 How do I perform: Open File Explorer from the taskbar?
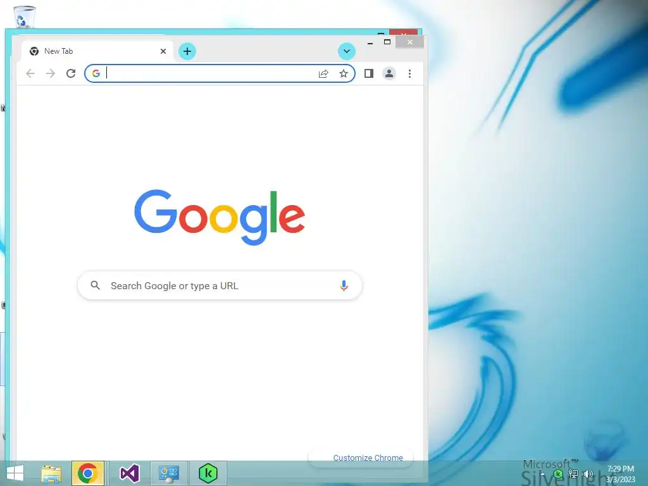[x=51, y=473]
